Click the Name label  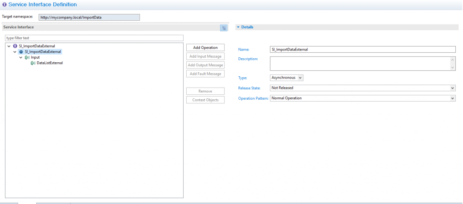[244, 50]
